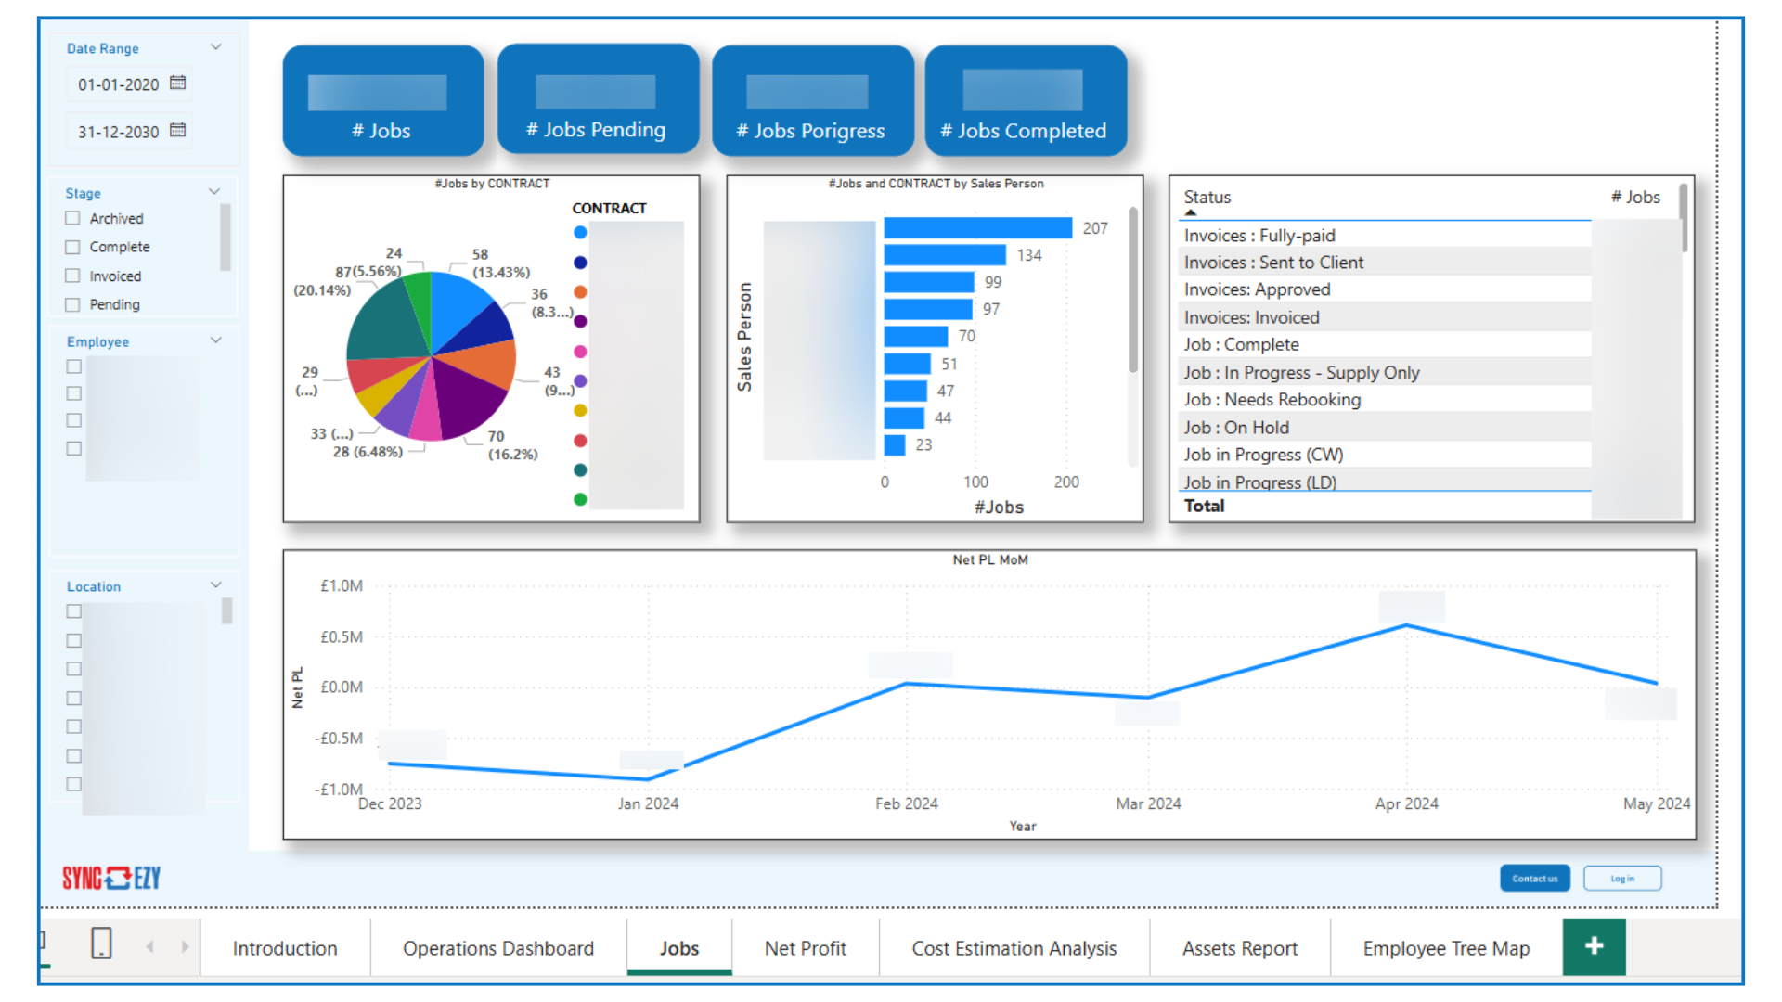Toggle the Location slicer dropdown chevron
The width and height of the screenshot is (1782, 1002).
215,585
